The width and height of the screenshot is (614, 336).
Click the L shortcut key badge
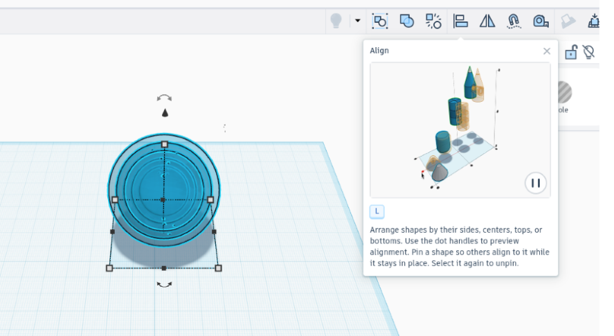[x=377, y=212]
